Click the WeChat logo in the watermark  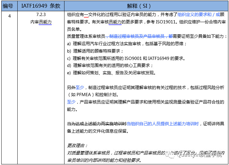[x=171, y=155]
